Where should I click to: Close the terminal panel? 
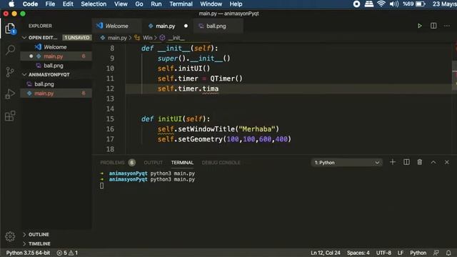pos(447,162)
